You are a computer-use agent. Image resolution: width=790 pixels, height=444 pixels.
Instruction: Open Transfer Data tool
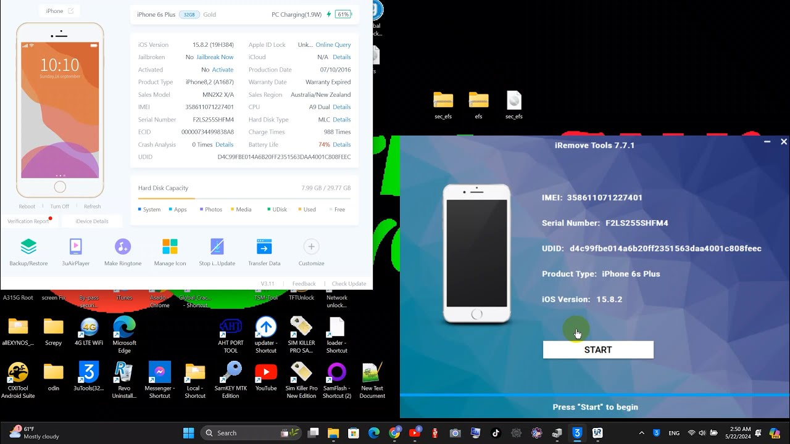coord(264,252)
